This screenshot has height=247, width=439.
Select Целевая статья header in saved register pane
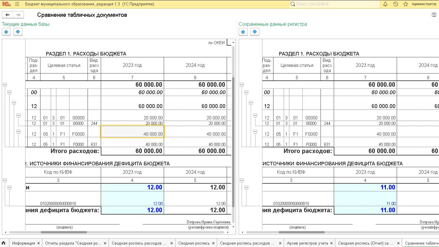tap(297, 65)
